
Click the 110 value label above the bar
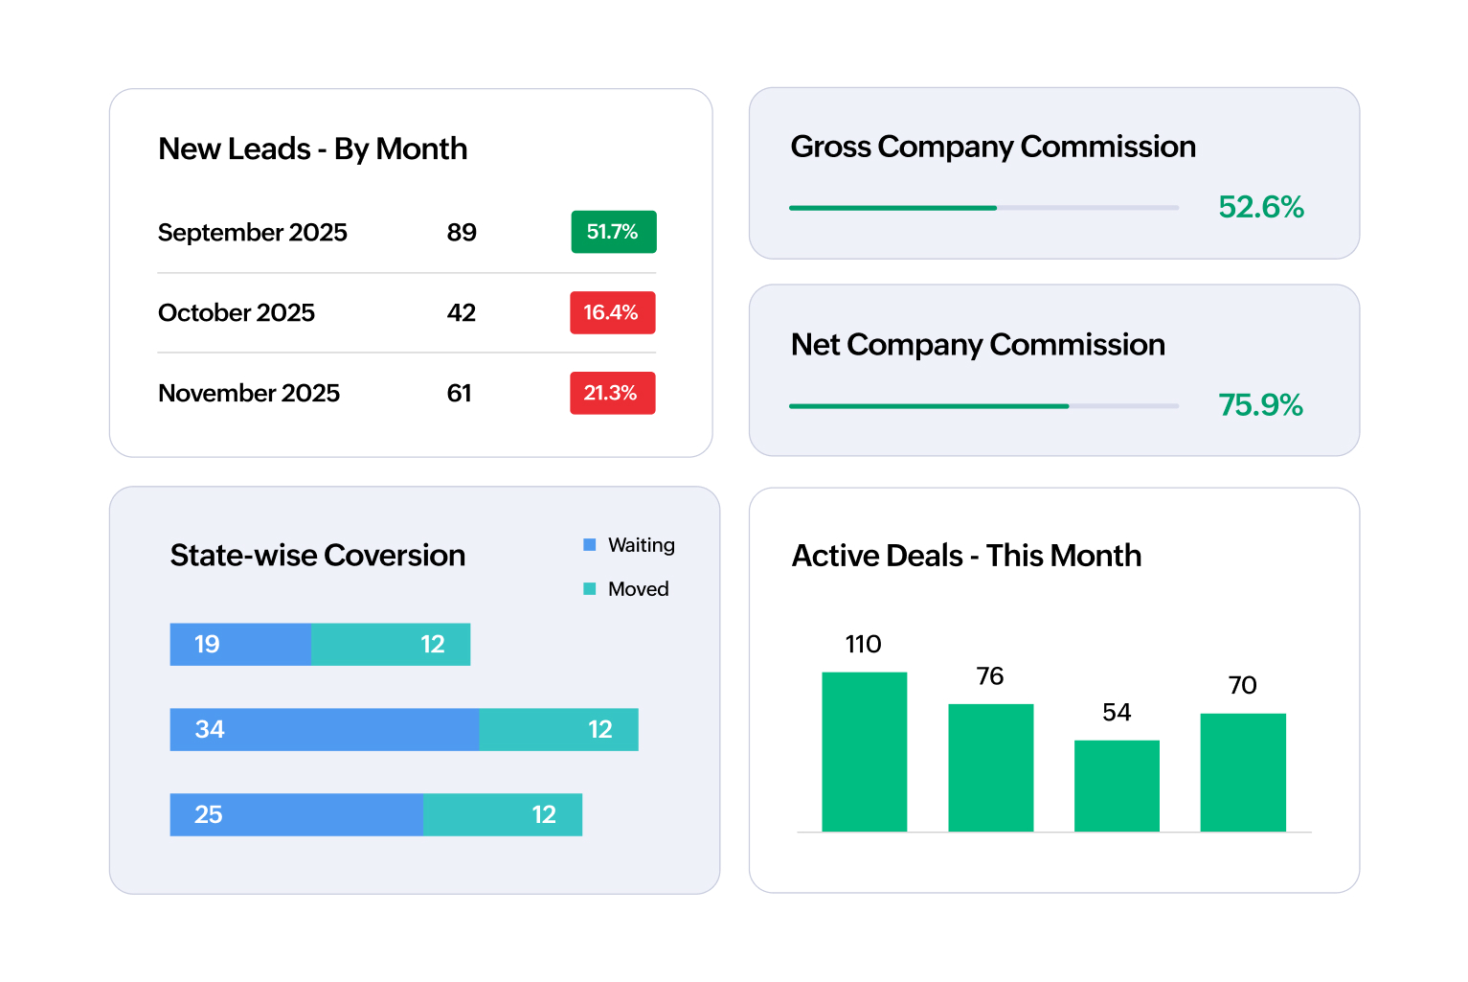(864, 645)
